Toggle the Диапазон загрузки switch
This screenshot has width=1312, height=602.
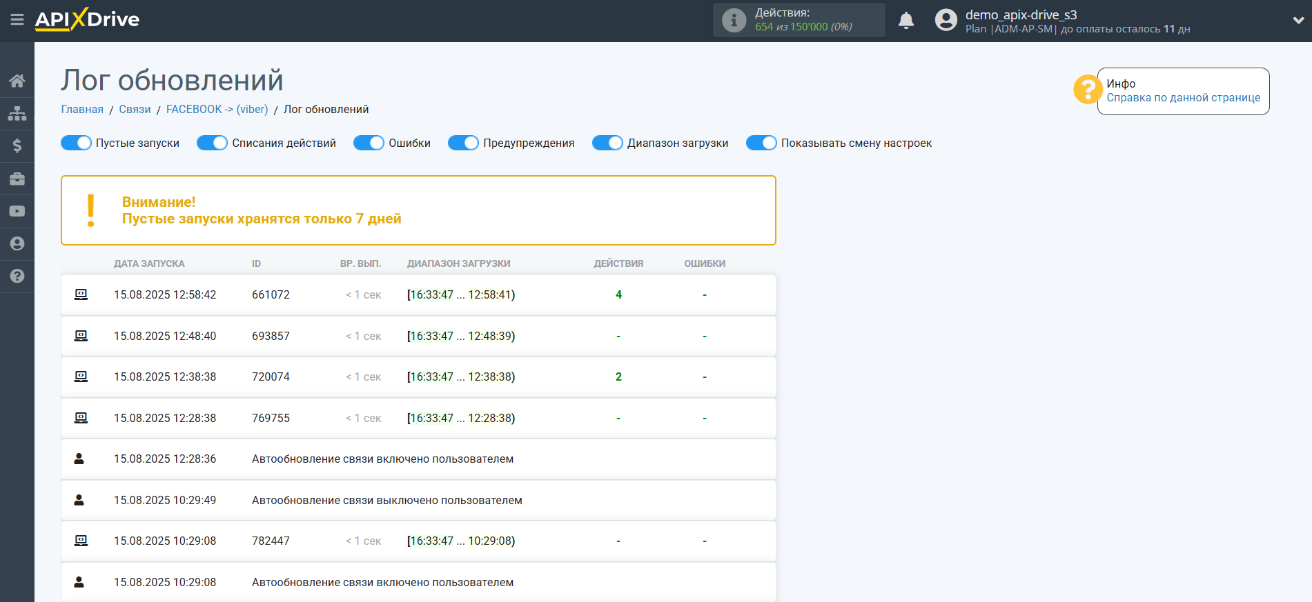607,143
